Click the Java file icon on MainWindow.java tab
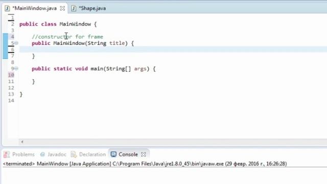Viewport: 327px width, 184px height. (x=7, y=8)
